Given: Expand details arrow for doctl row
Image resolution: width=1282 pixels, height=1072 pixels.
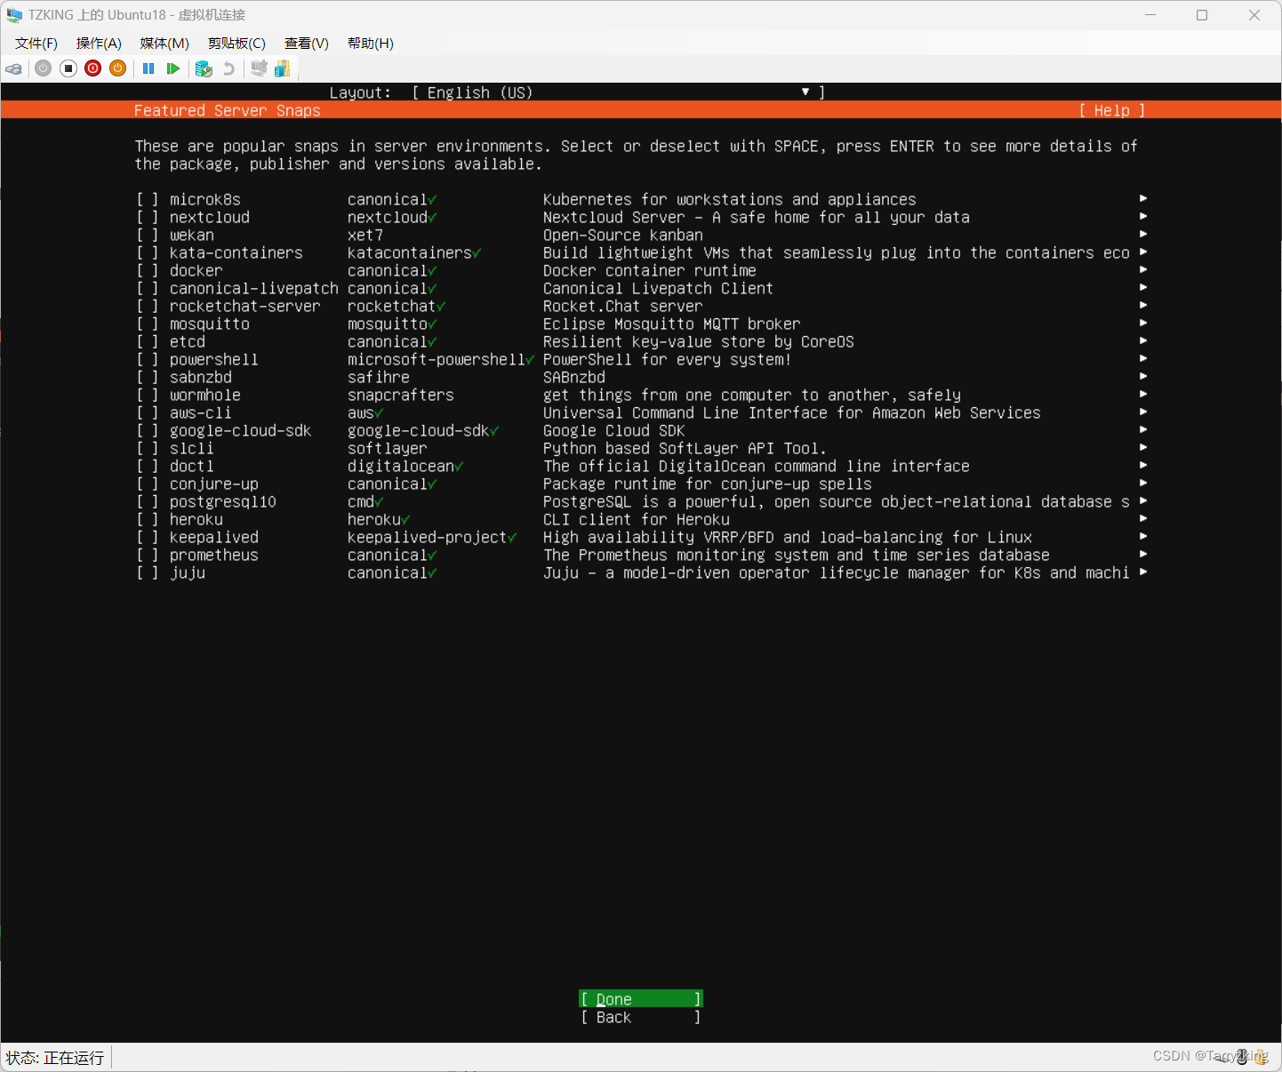Looking at the screenshot, I should coord(1143,466).
